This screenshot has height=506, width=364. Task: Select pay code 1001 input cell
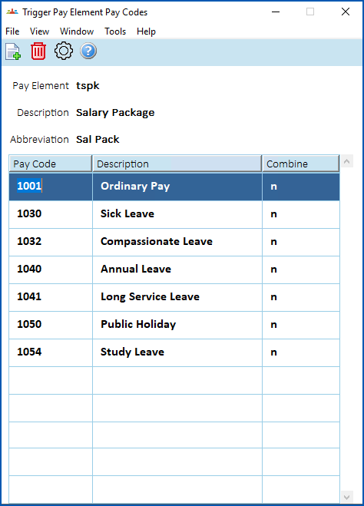coord(51,187)
